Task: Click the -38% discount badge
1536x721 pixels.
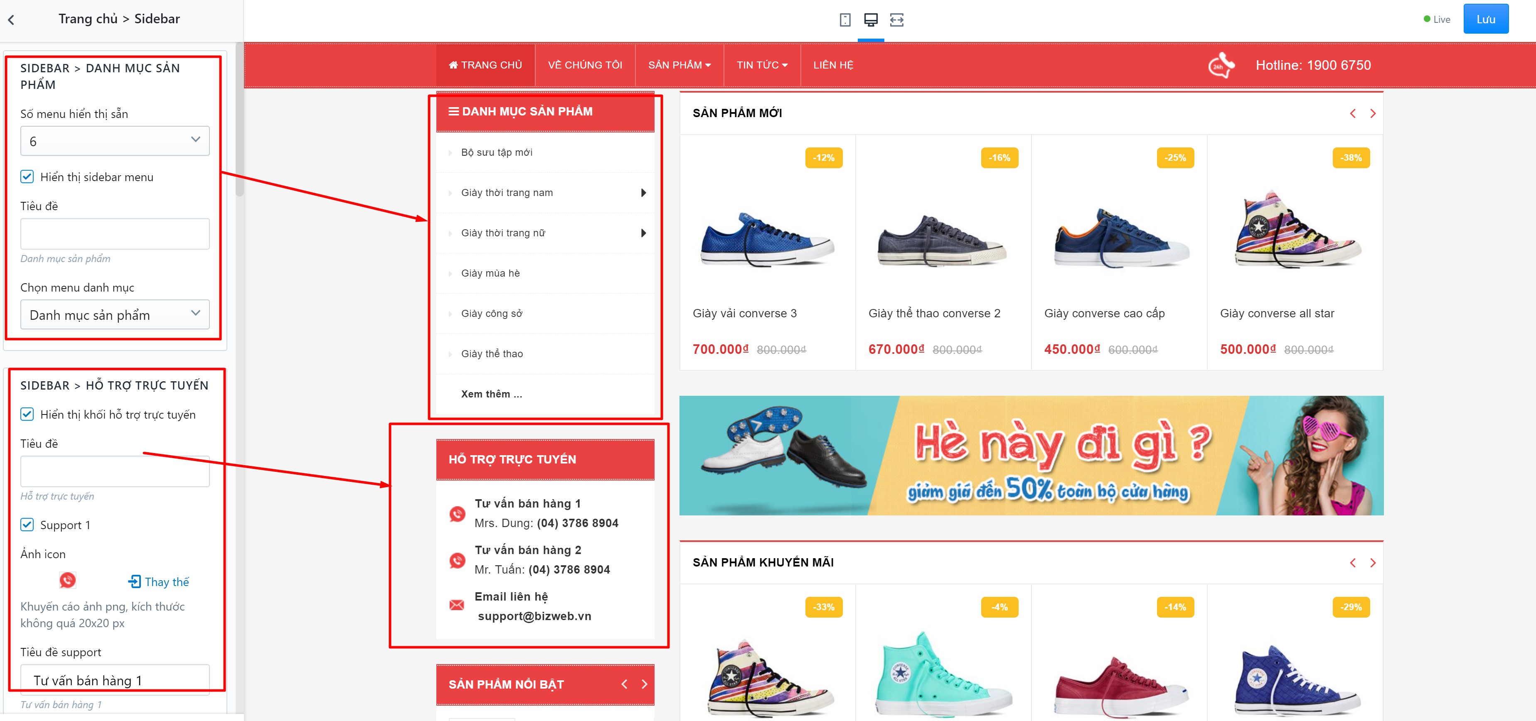Action: [x=1351, y=158]
